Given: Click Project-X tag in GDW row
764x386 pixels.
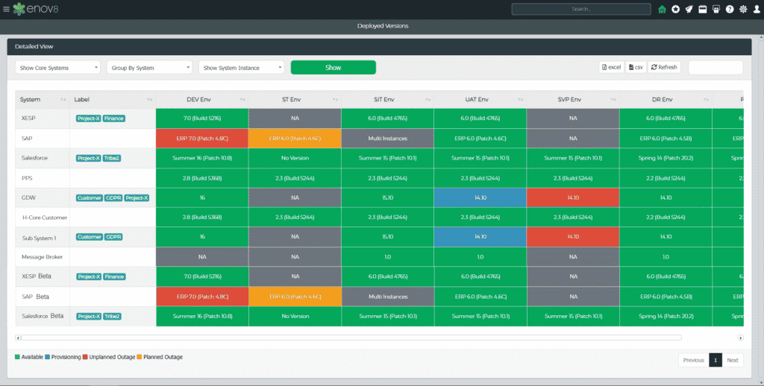Looking at the screenshot, I should pyautogui.click(x=137, y=198).
